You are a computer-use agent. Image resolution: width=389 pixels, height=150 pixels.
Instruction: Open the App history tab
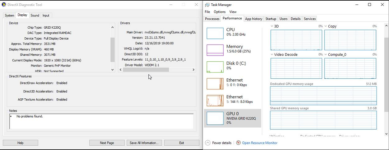click(x=254, y=19)
